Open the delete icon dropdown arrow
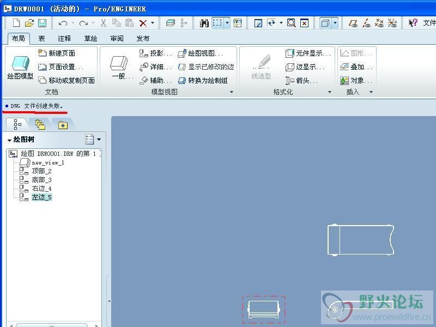The height and width of the screenshot is (327, 436). [x=153, y=23]
